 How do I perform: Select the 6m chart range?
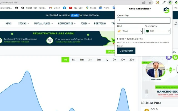tap(99, 60)
